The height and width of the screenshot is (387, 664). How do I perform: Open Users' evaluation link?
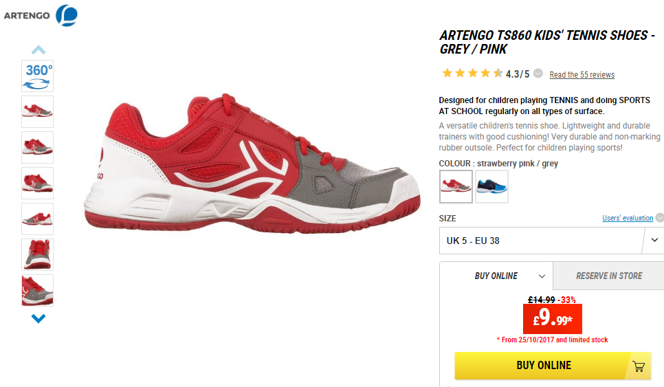[x=628, y=218]
